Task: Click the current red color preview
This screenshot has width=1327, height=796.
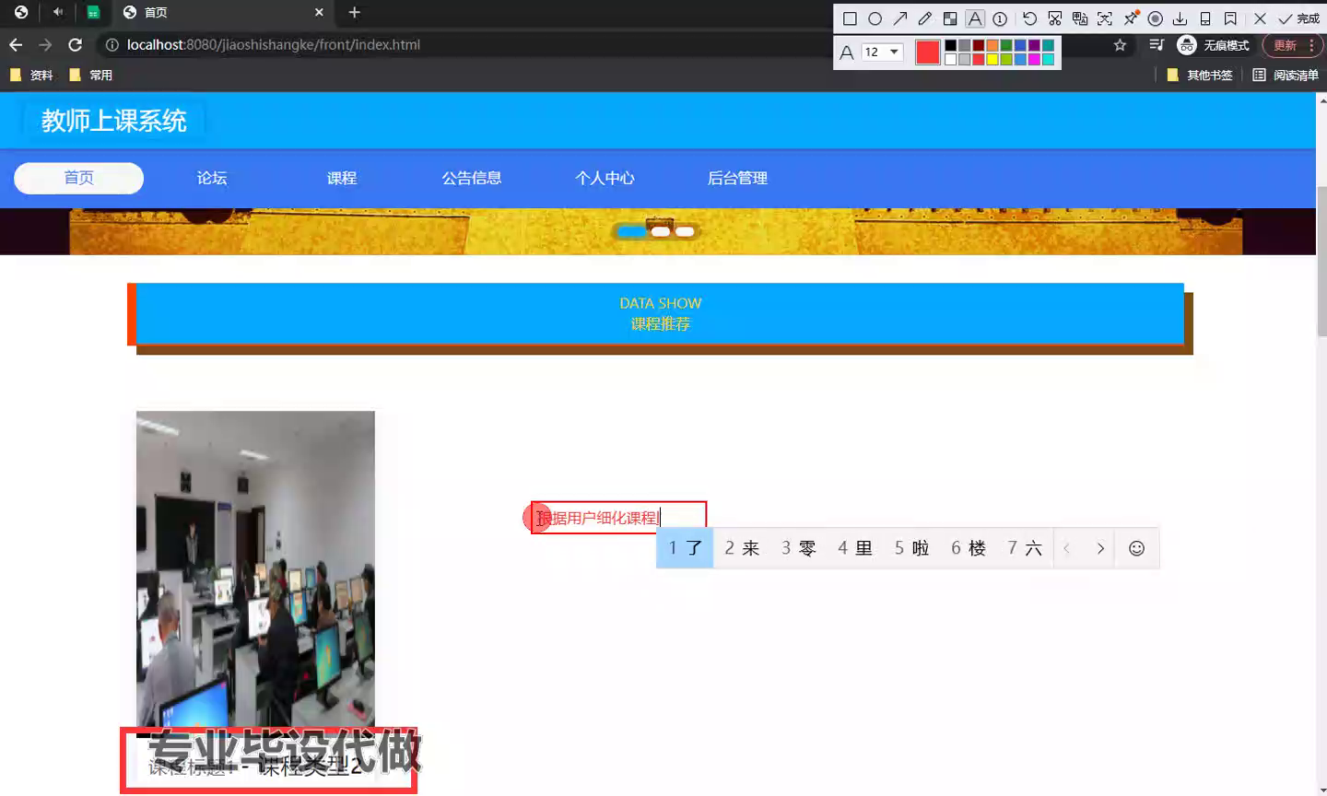Action: (x=928, y=53)
